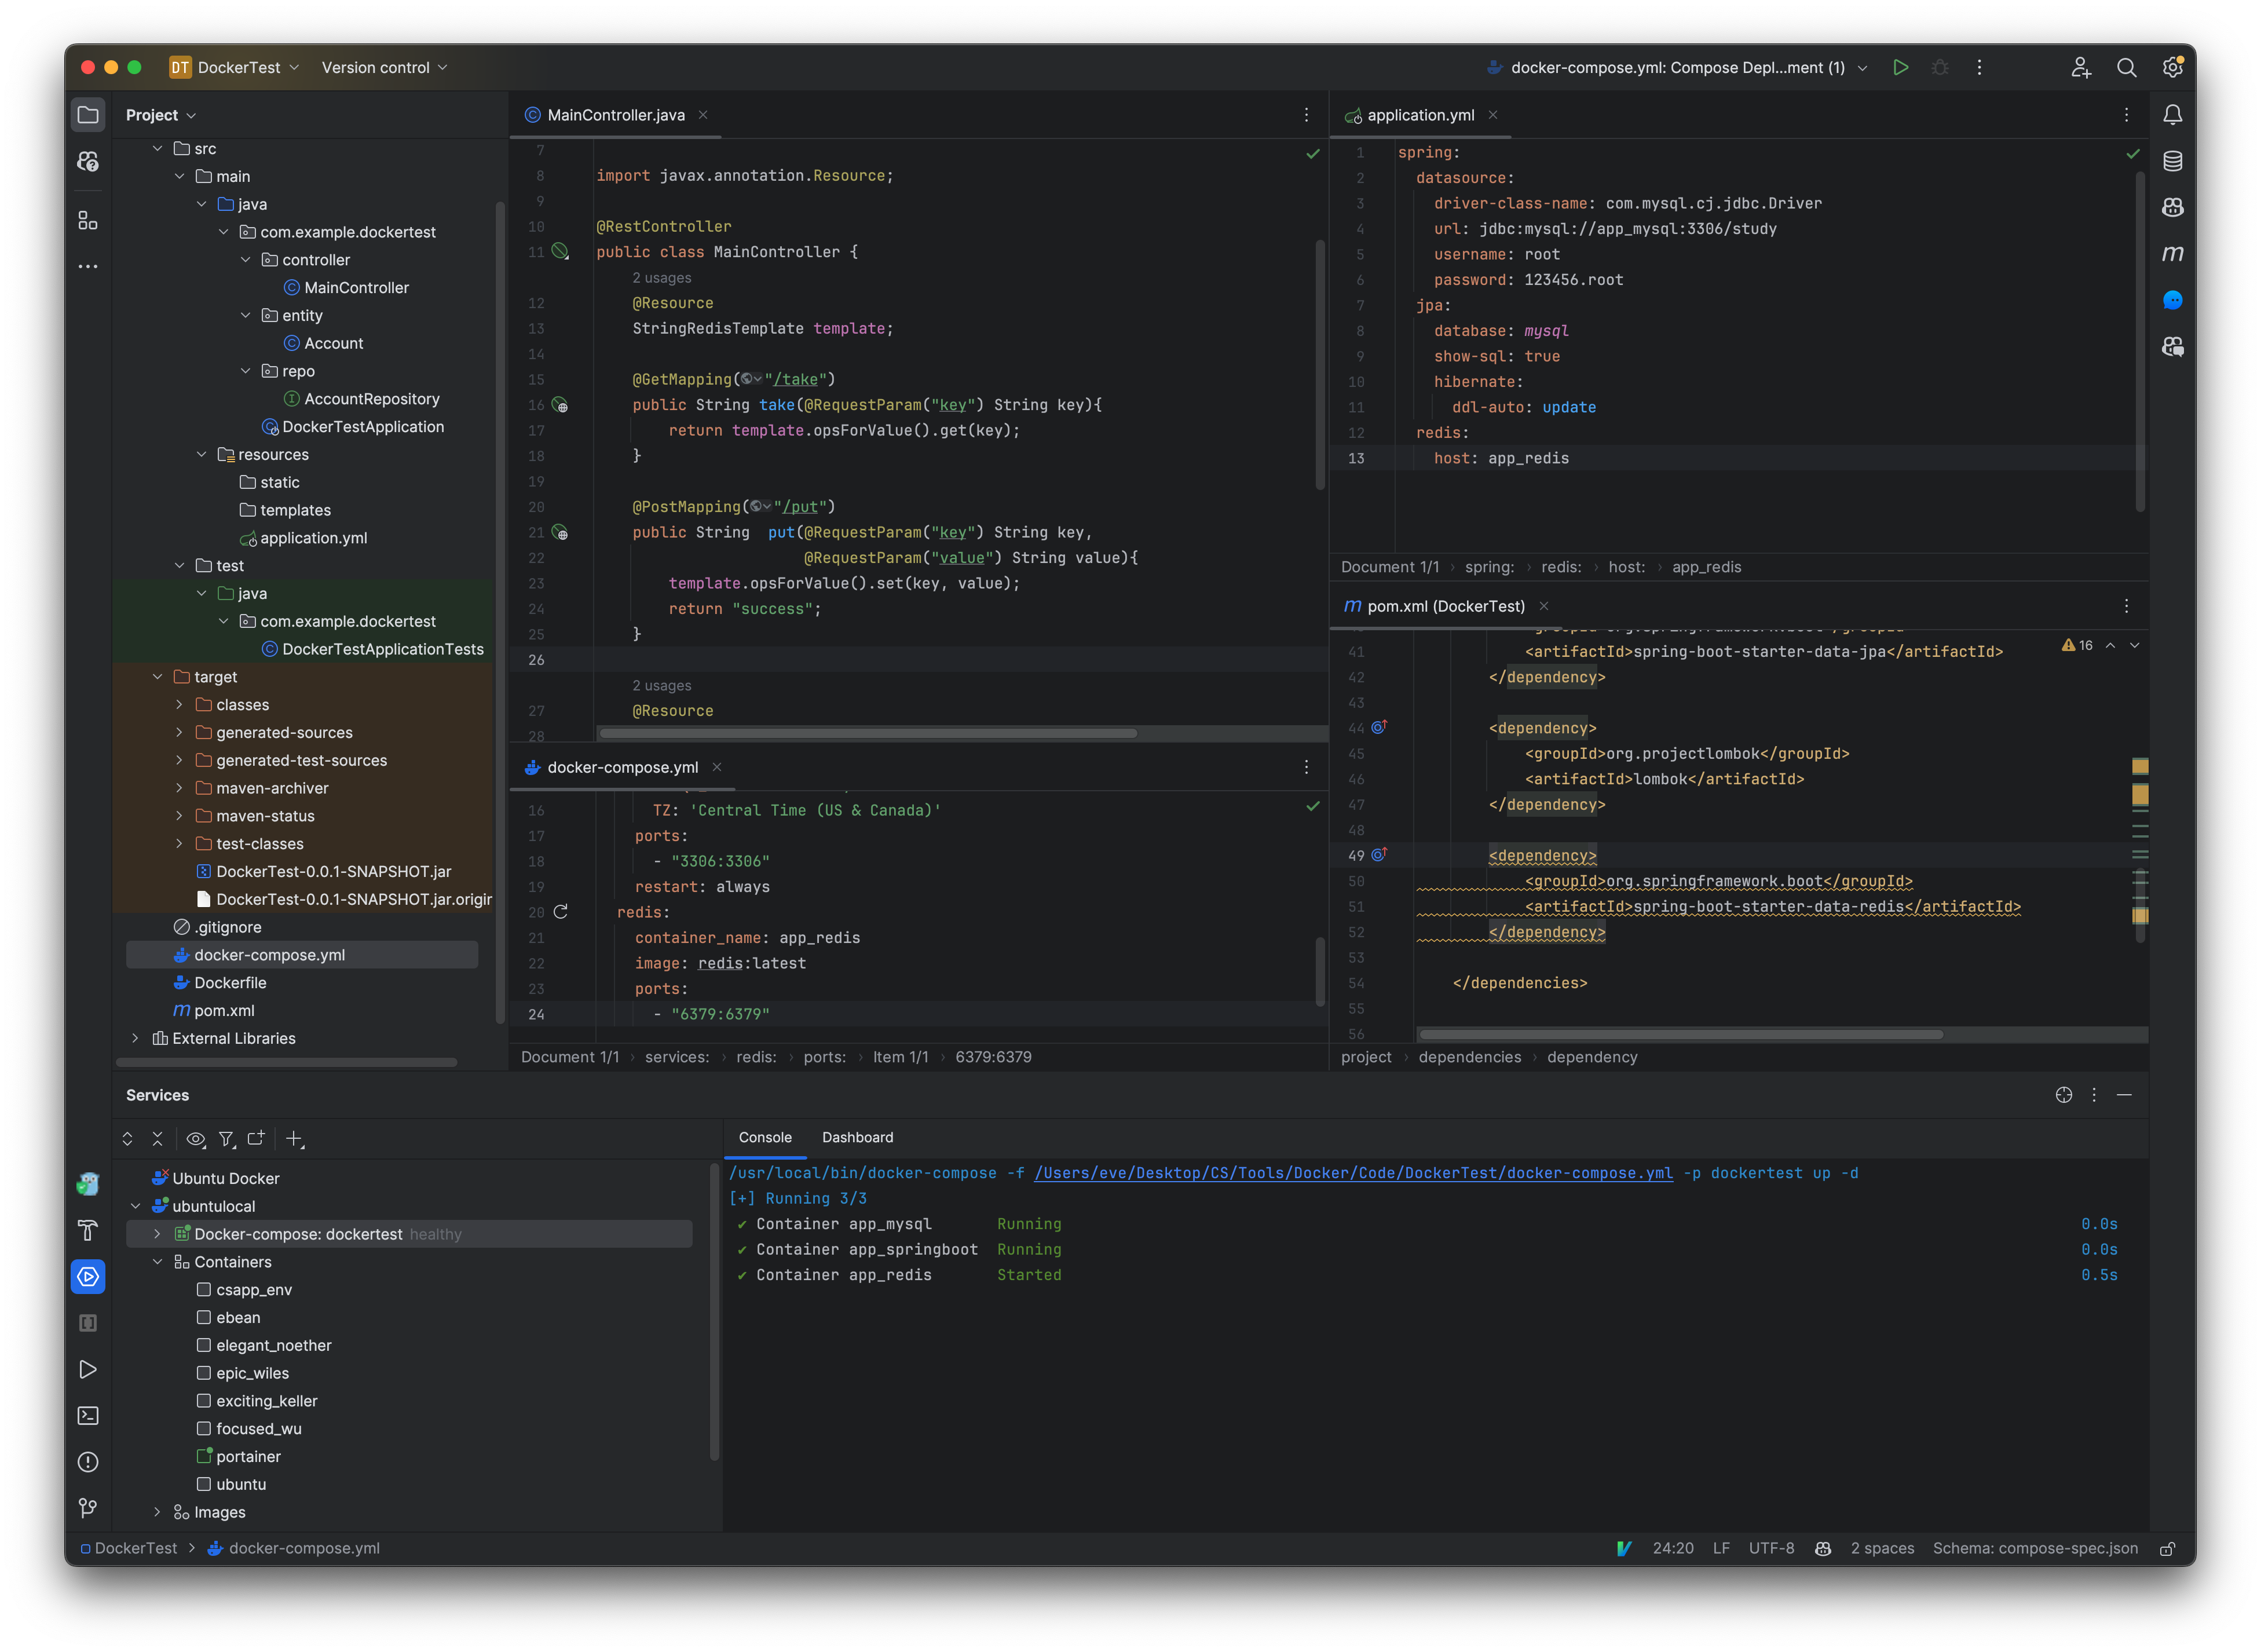The image size is (2261, 1652).
Task: Expand the classes folder
Action: tap(179, 705)
